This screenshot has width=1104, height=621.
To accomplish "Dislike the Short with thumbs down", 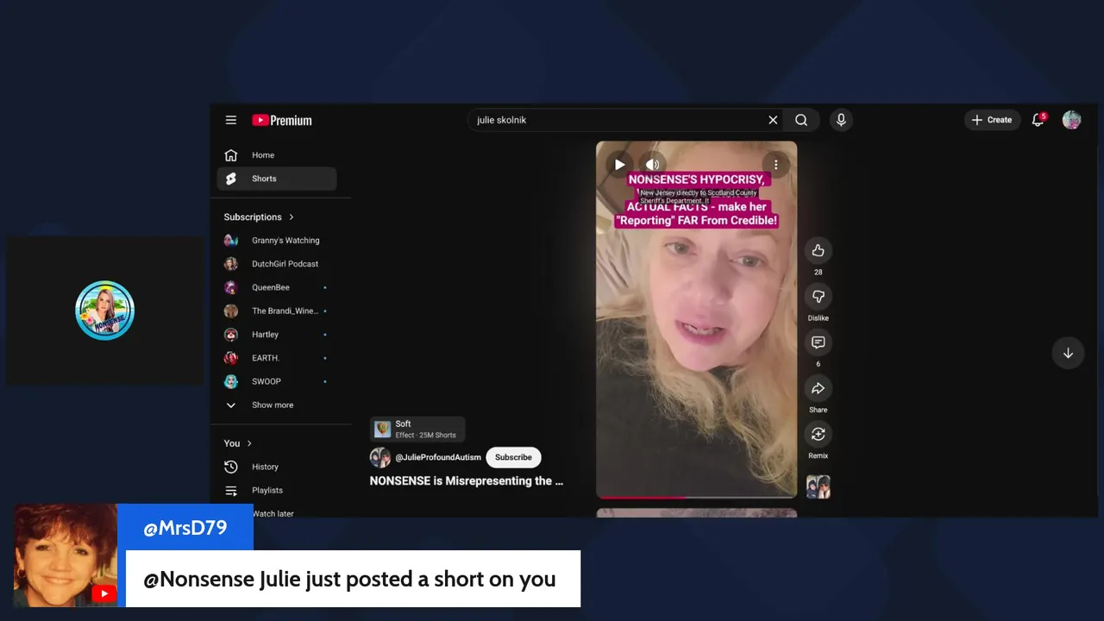I will pyautogui.click(x=818, y=297).
